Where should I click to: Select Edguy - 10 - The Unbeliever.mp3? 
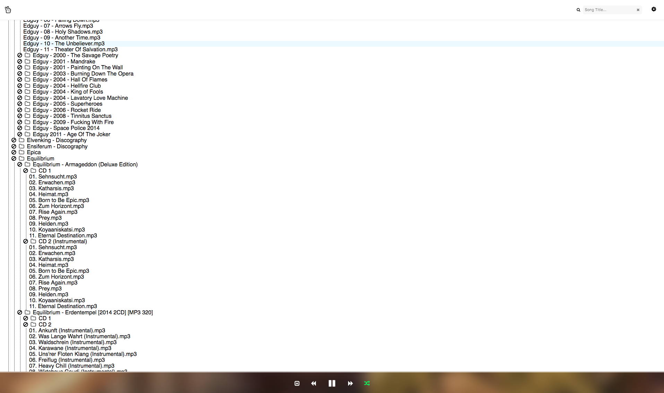tap(64, 44)
